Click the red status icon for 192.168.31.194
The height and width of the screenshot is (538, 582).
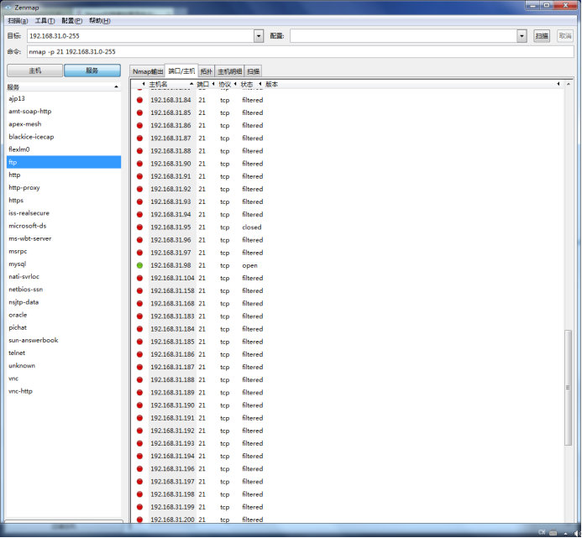pyautogui.click(x=139, y=456)
